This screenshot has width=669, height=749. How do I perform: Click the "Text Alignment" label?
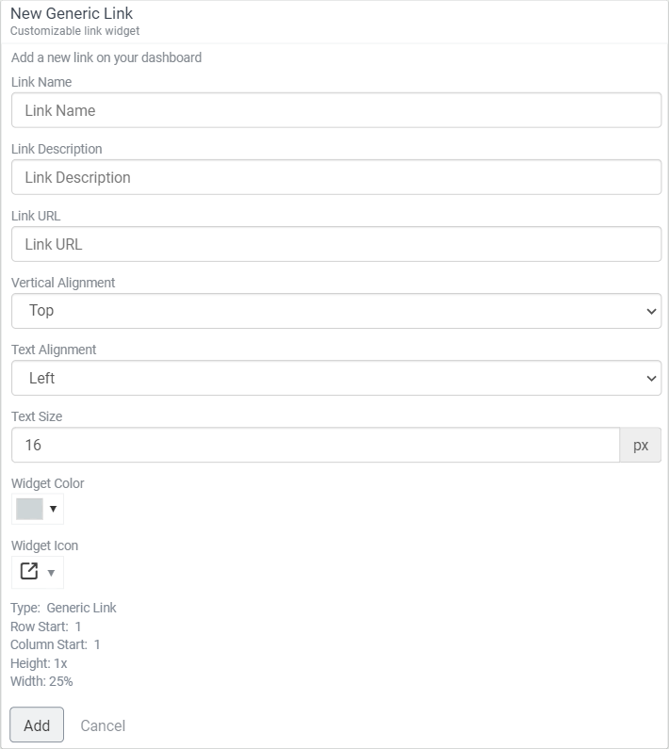click(54, 350)
